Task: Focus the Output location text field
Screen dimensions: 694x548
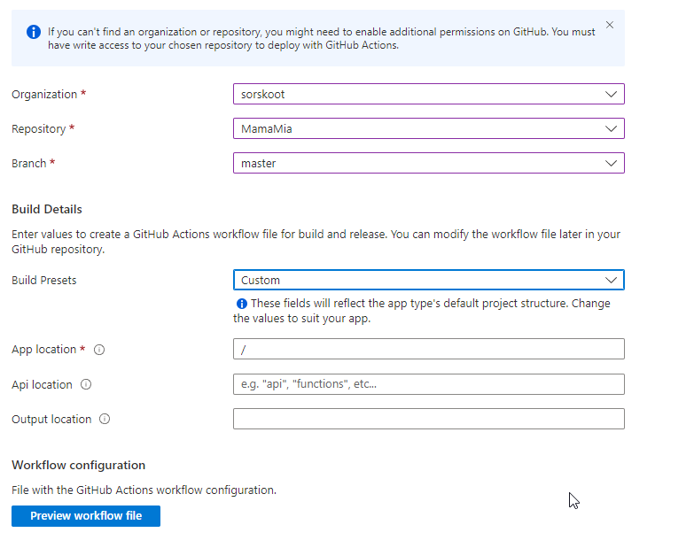Action: click(428, 419)
